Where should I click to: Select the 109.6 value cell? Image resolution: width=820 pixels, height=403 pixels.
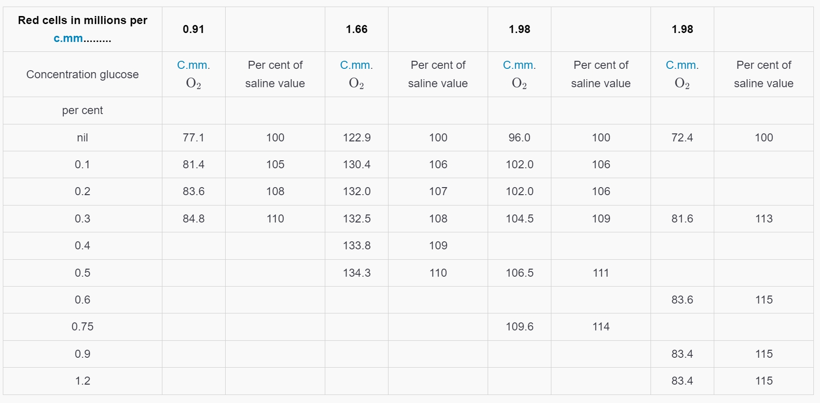pos(519,327)
